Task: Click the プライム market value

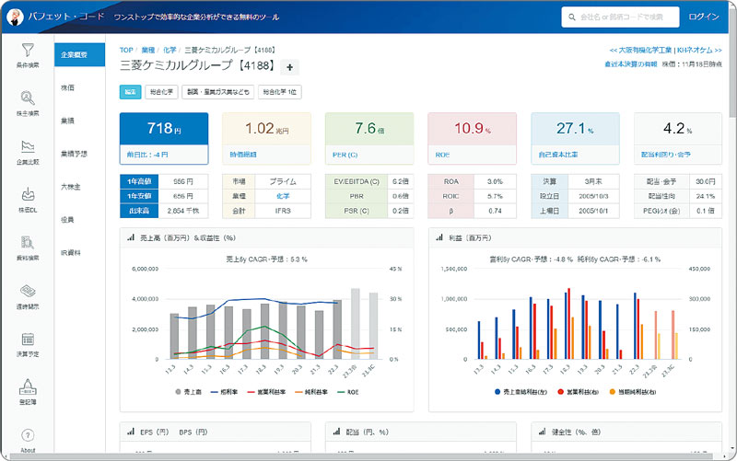Action: click(x=283, y=181)
